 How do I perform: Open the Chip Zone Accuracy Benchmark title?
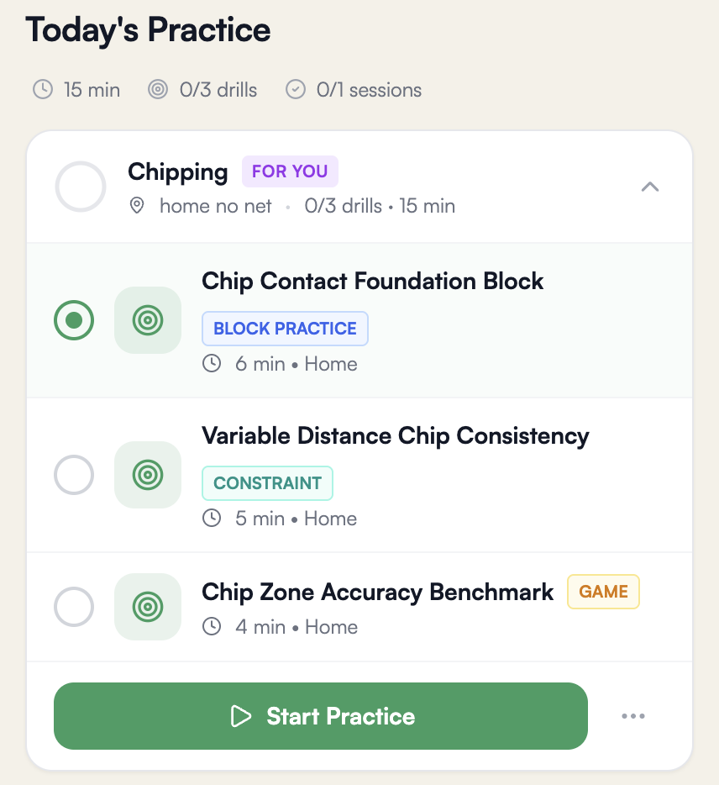[378, 592]
